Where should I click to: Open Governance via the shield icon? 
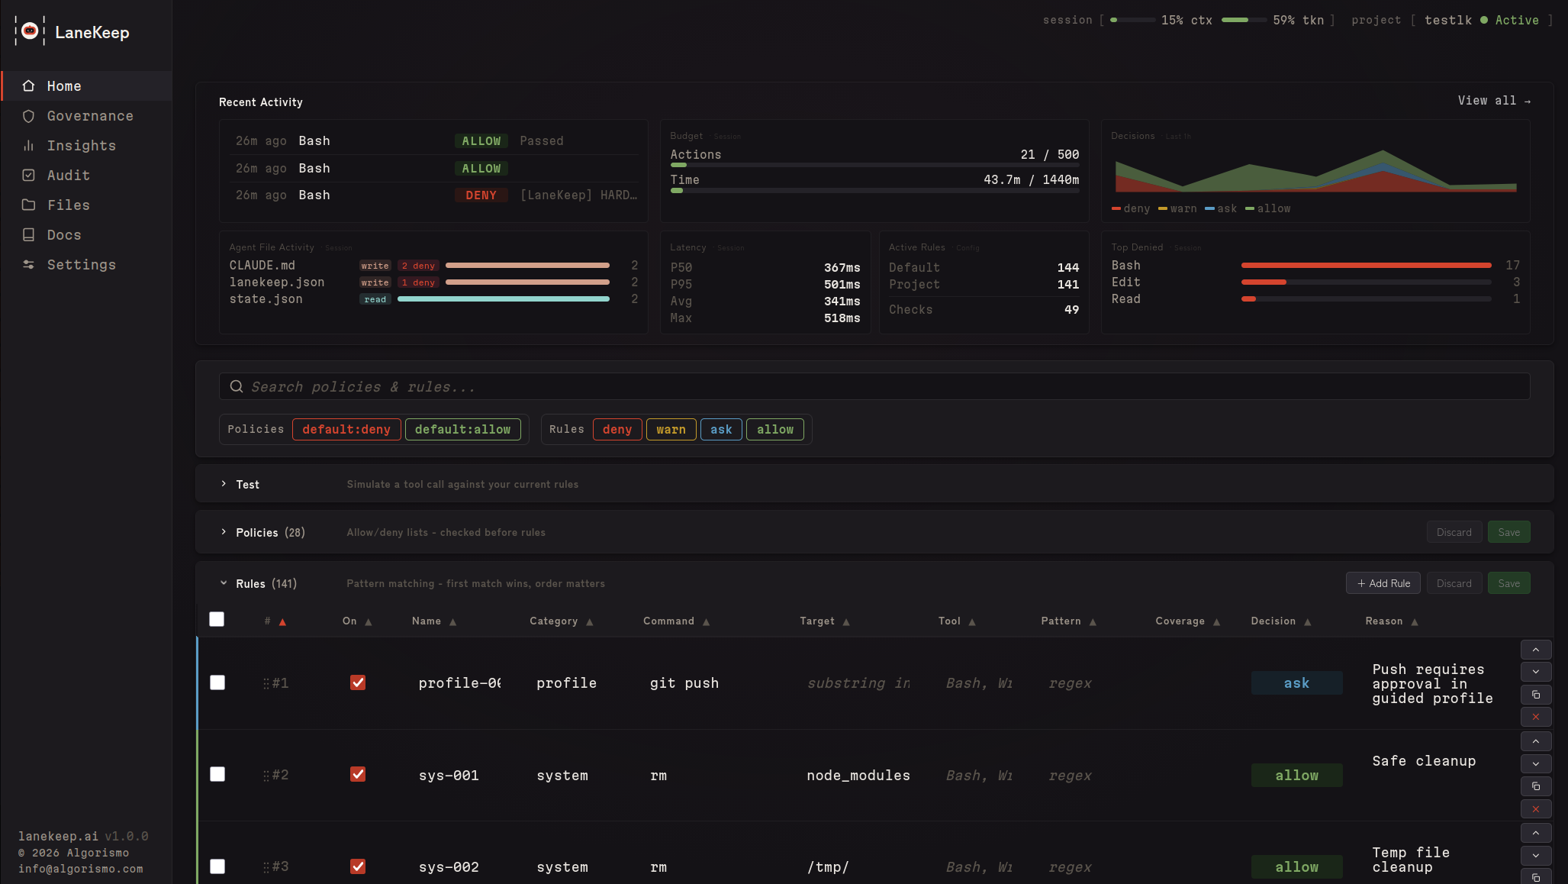click(x=28, y=116)
